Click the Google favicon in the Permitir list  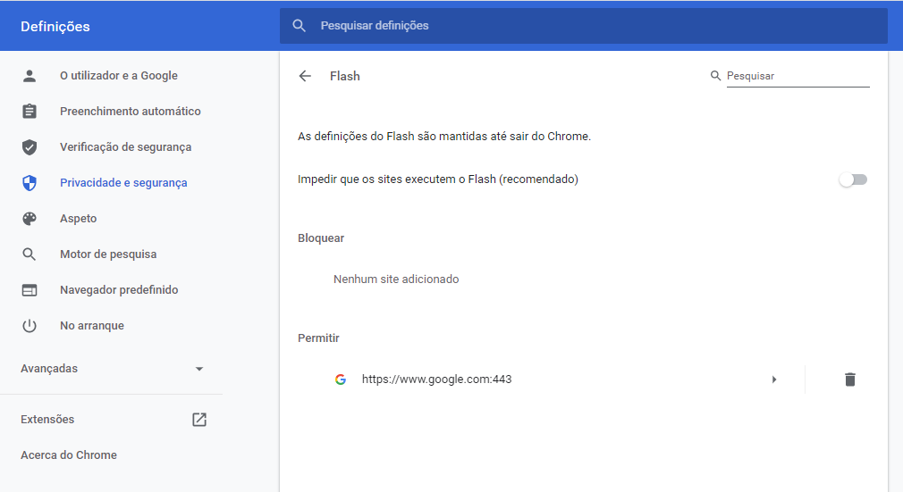(341, 379)
